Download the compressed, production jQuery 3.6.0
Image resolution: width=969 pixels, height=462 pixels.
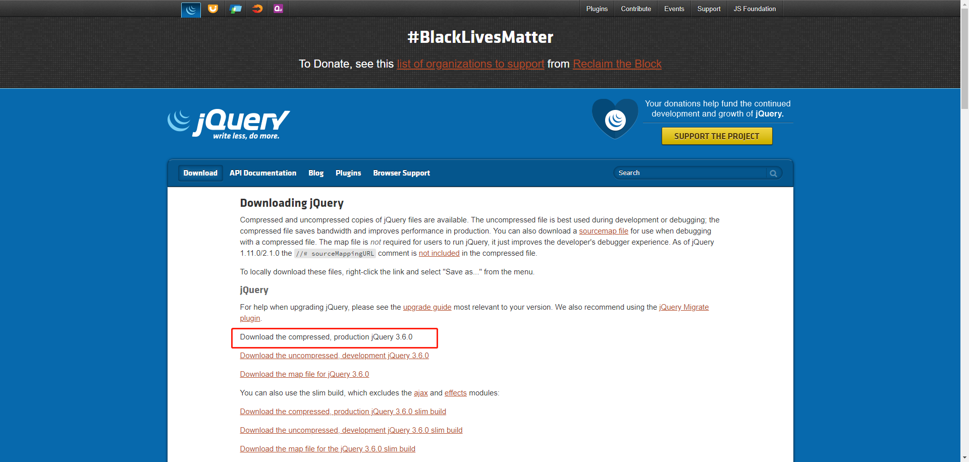(326, 337)
